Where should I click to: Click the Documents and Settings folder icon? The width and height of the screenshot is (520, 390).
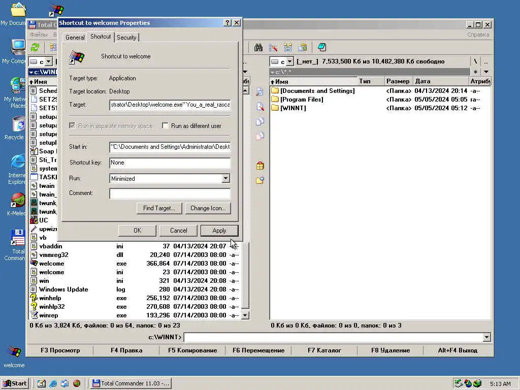pyautogui.click(x=275, y=90)
